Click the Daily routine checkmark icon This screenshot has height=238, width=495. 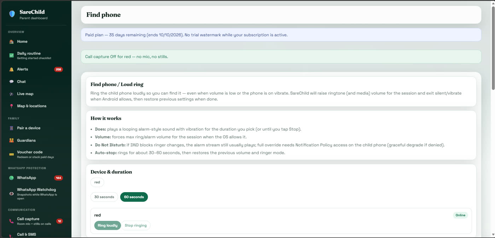tap(11, 55)
